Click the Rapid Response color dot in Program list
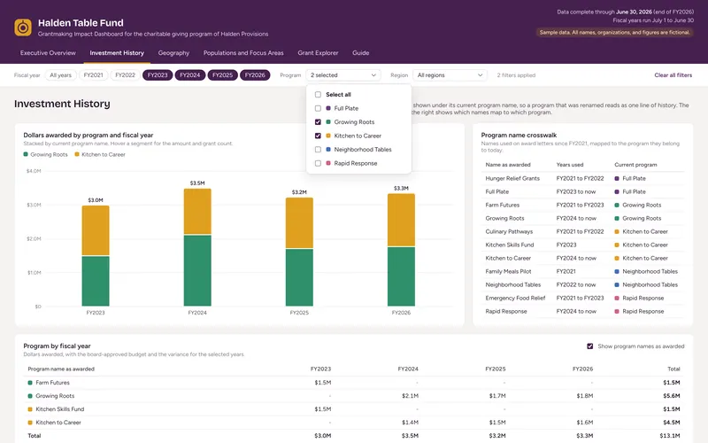The width and height of the screenshot is (708, 443). click(x=328, y=163)
